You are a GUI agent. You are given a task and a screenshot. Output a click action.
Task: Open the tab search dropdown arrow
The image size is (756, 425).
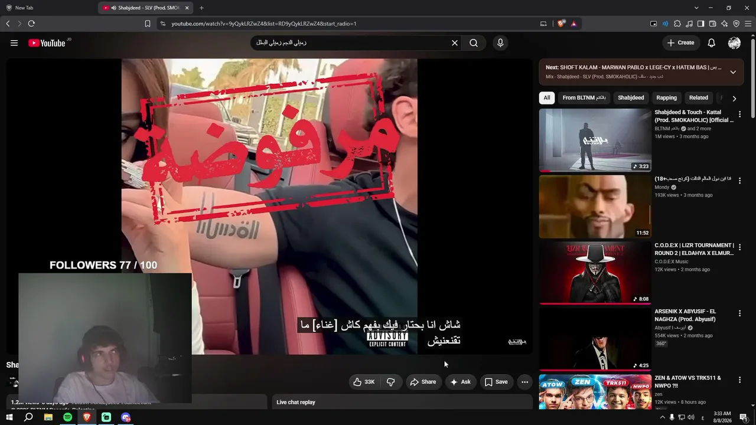[696, 8]
